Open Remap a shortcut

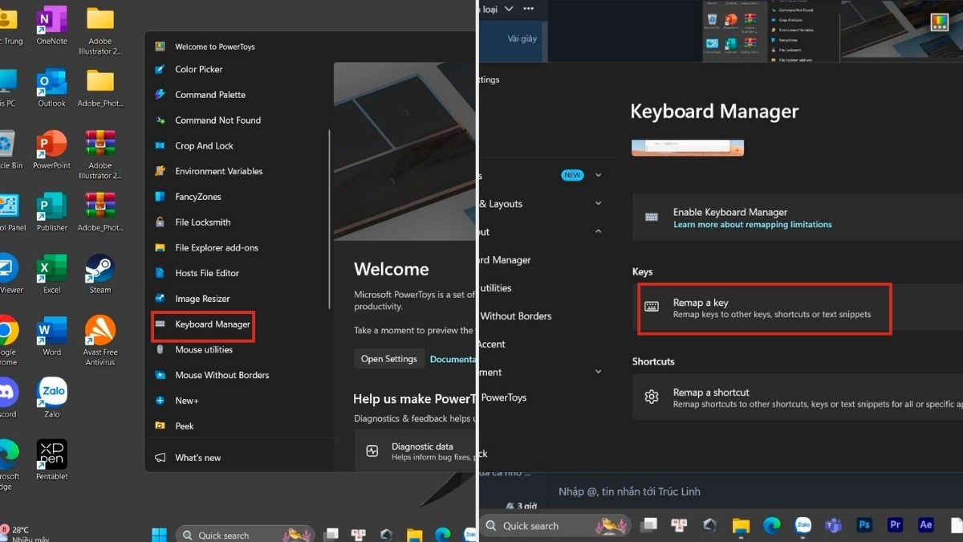coord(798,397)
